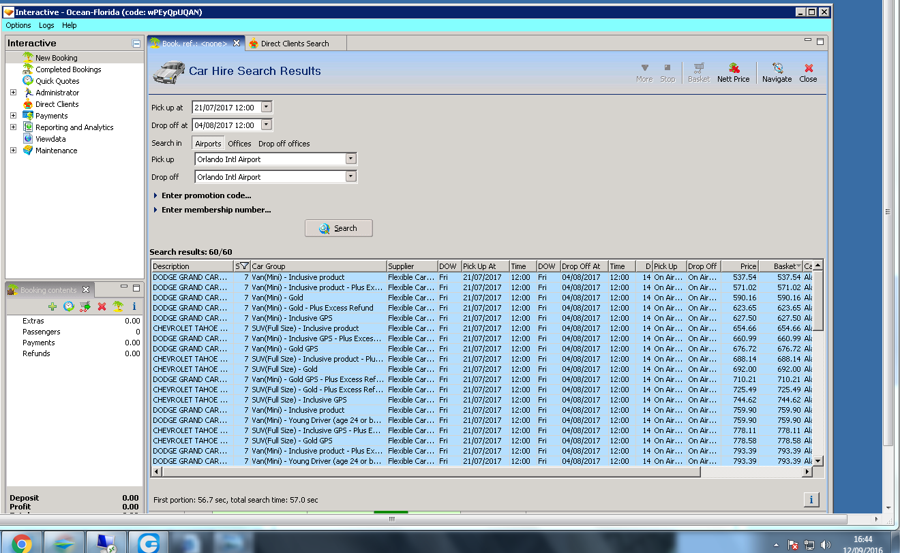Expand Enter membership number section
900x553 pixels.
coord(212,210)
